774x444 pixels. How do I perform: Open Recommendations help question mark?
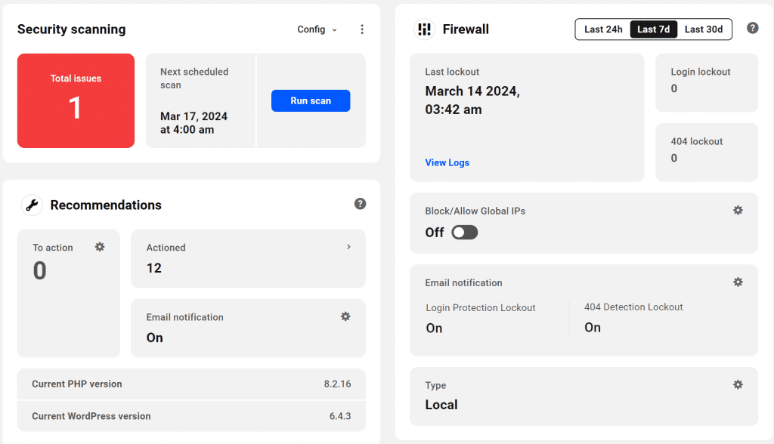[x=360, y=204]
